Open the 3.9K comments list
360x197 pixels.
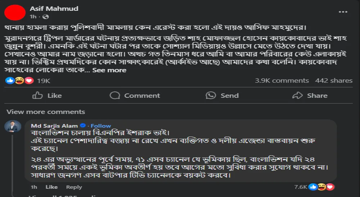point(282,81)
